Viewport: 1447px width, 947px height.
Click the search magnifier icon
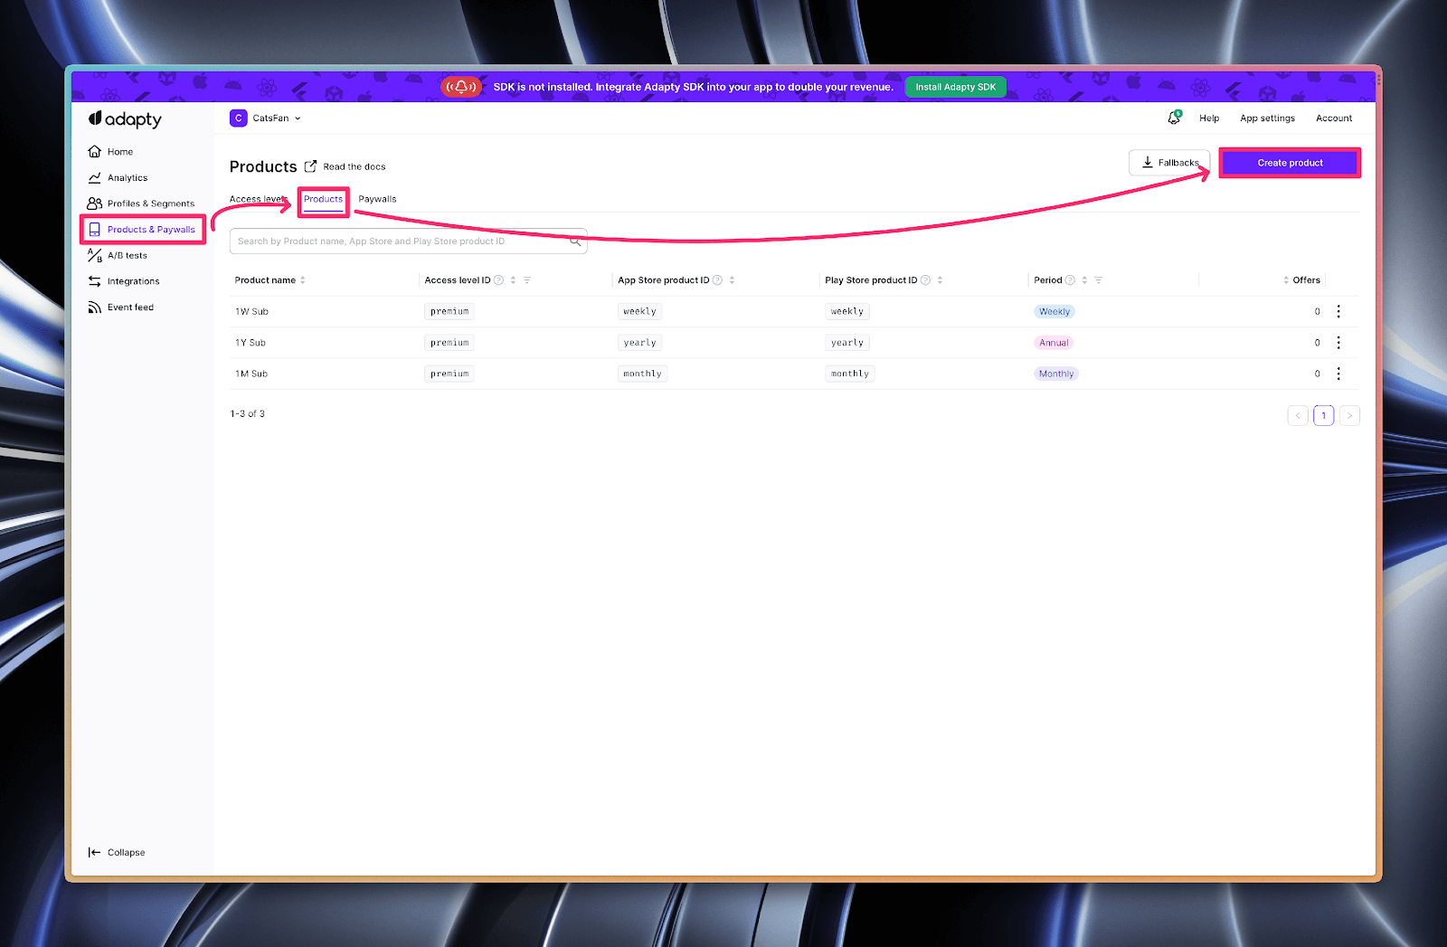575,241
